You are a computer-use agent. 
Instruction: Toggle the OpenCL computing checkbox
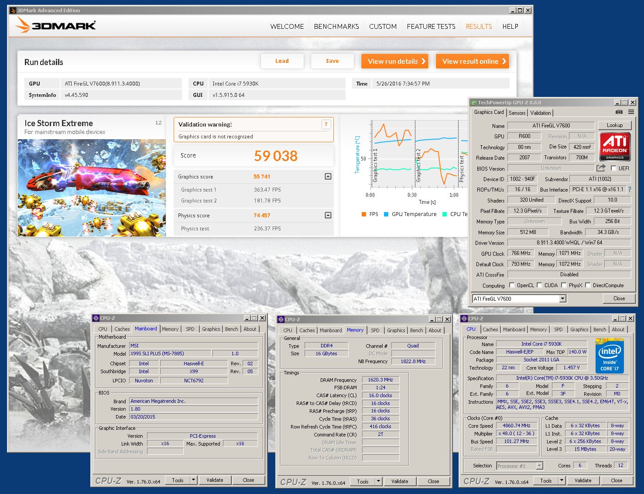(512, 285)
